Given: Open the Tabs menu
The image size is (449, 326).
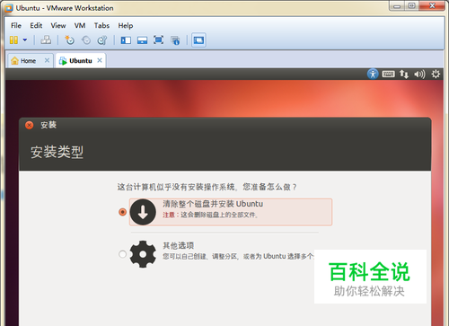Looking at the screenshot, I should click(101, 26).
